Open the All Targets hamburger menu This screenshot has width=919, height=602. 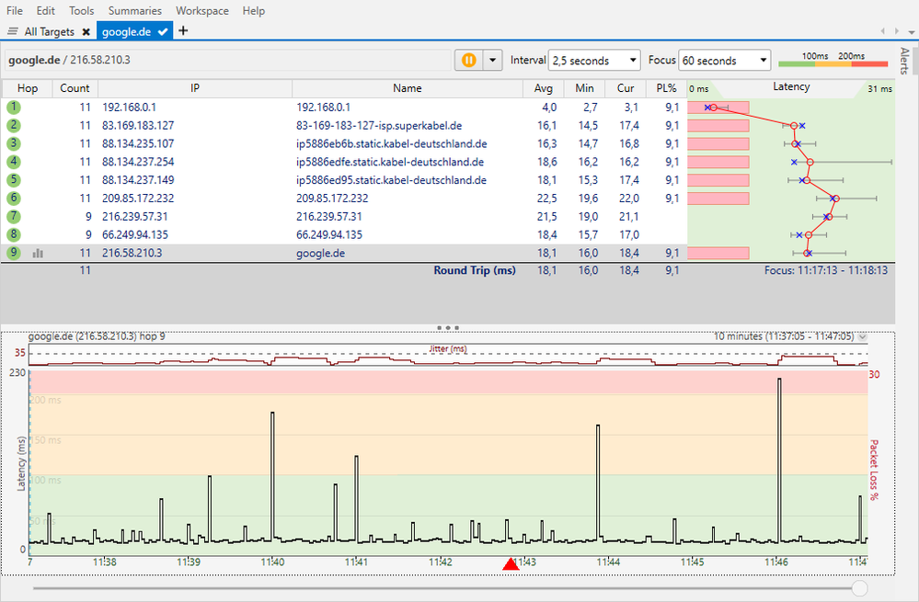pyautogui.click(x=13, y=30)
